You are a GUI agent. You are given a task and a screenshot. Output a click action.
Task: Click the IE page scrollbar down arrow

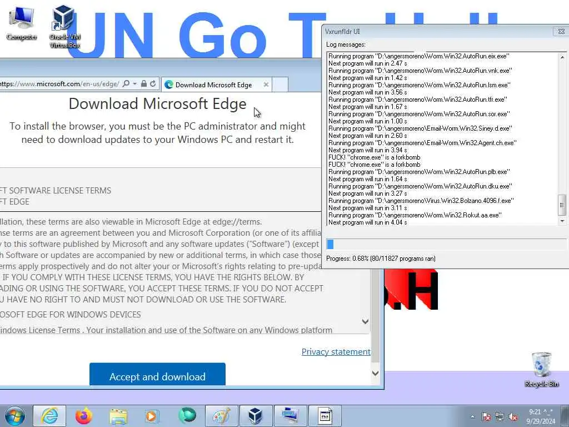point(375,373)
